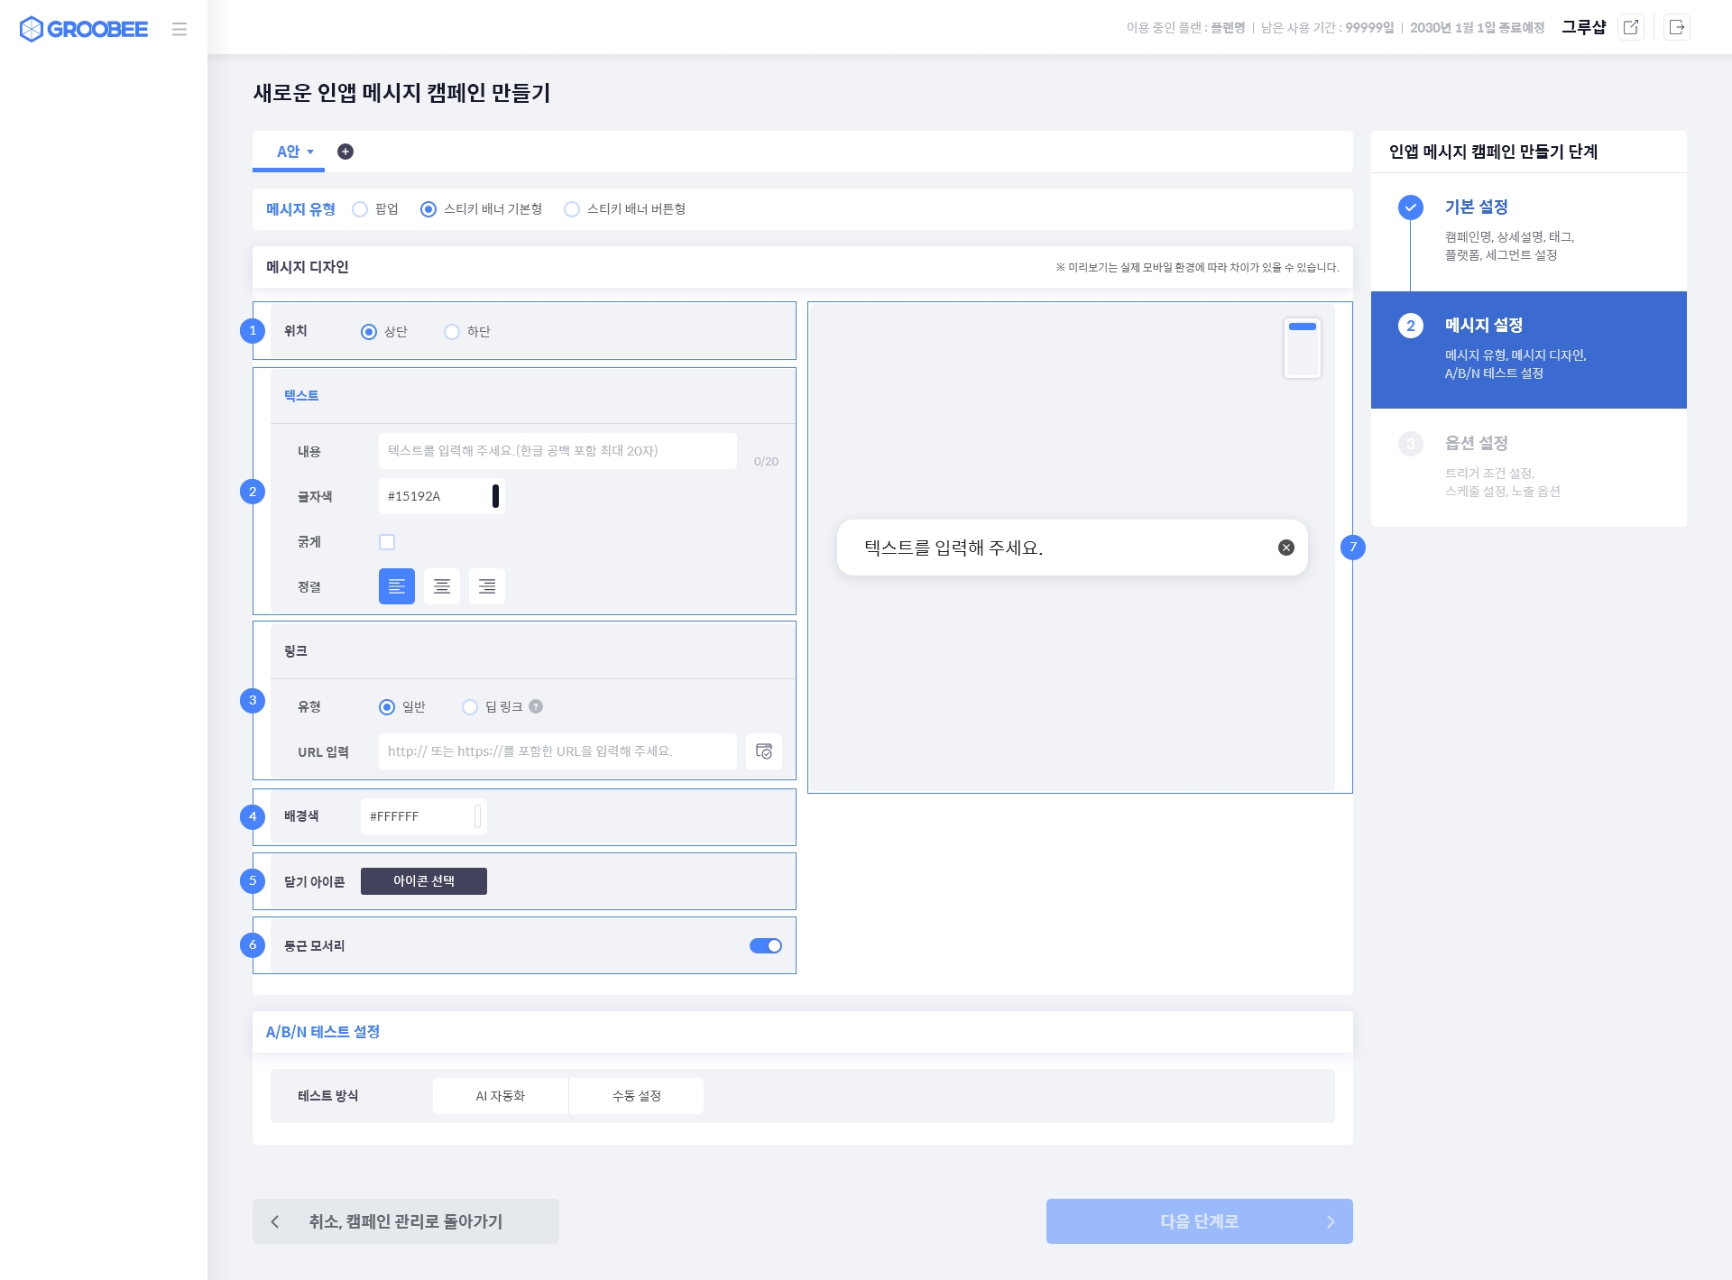Screen dimensions: 1732x1280
Task: Open the external link icon in the header
Action: (x=1630, y=27)
